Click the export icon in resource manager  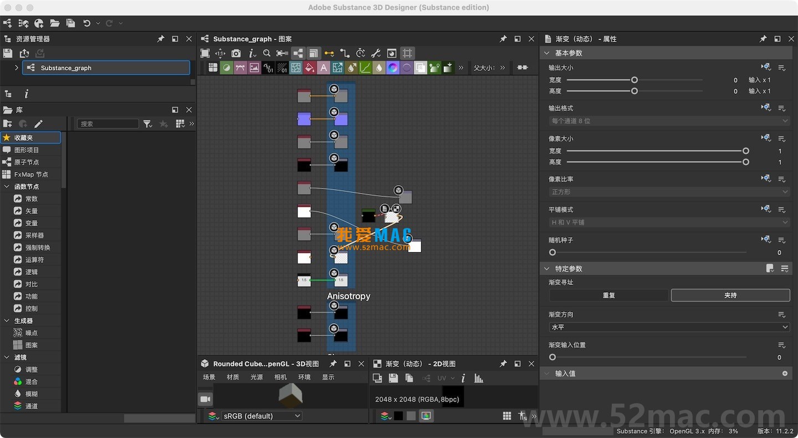click(x=24, y=53)
